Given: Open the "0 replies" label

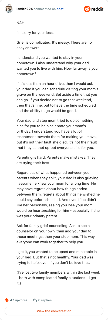Looking at the screenshot, I should 45,300.
